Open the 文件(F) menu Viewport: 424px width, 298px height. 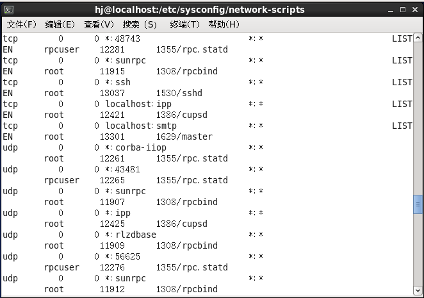click(21, 24)
